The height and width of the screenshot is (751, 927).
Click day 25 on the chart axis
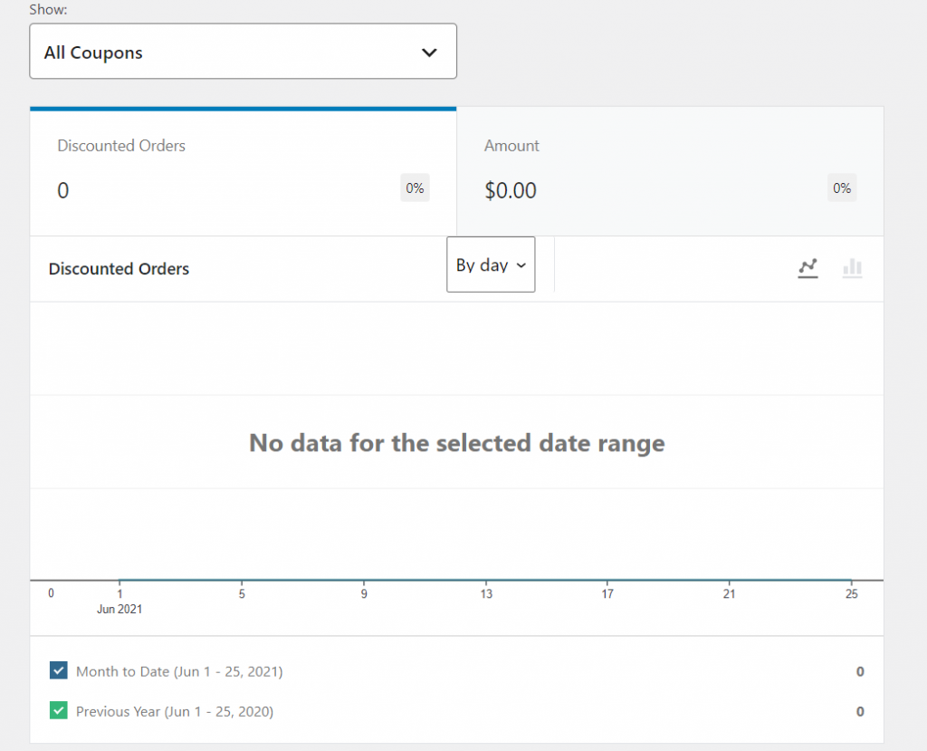click(851, 594)
